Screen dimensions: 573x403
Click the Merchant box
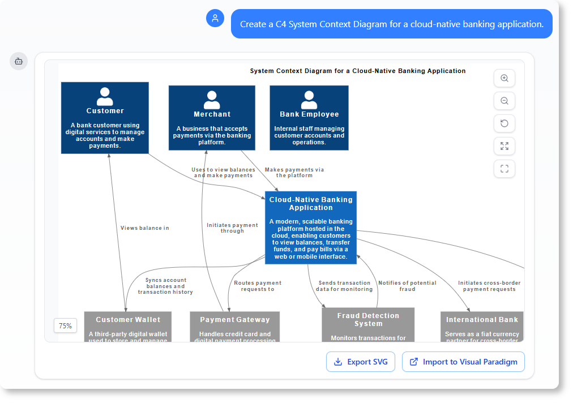[x=212, y=118]
